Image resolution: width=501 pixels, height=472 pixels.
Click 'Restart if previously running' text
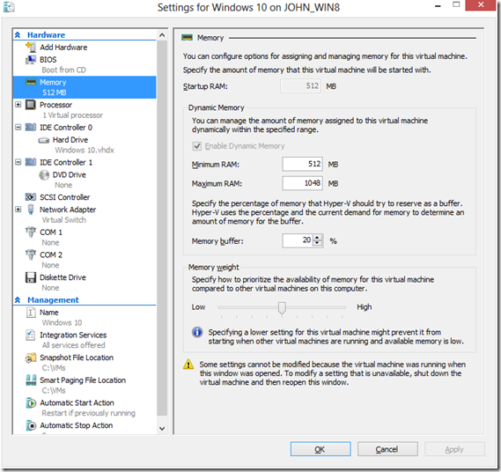pyautogui.click(x=89, y=413)
